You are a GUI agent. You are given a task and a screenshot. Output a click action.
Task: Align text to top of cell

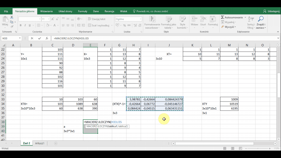63,19
